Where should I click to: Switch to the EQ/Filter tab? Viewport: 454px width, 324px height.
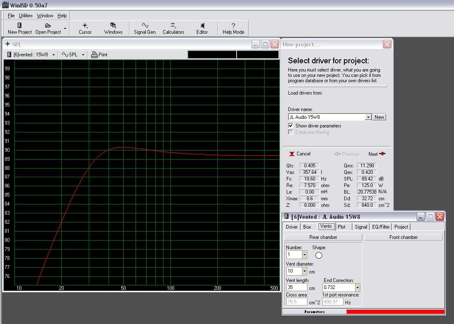pyautogui.click(x=380, y=227)
